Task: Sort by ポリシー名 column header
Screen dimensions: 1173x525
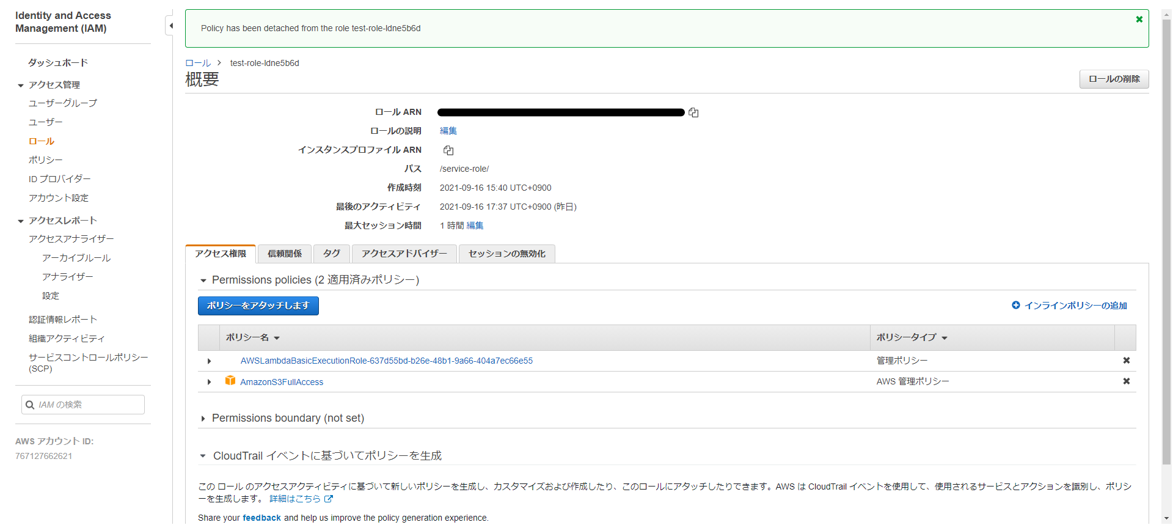Action: 252,337
